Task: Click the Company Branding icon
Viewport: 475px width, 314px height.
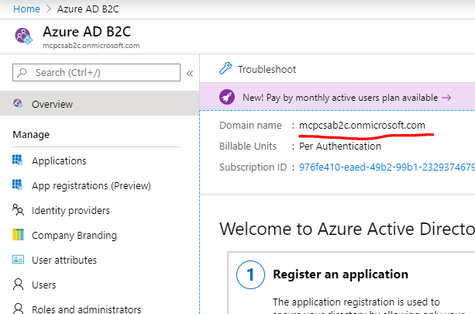Action: click(x=18, y=235)
